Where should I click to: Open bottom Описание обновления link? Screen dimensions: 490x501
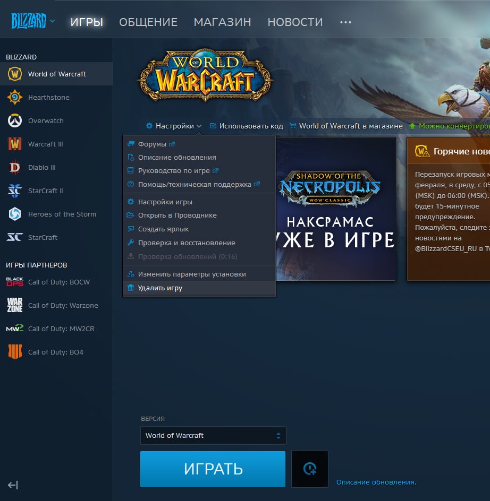tap(376, 482)
